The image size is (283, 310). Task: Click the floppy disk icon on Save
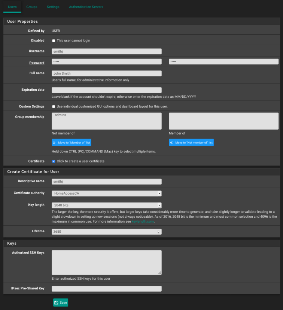tap(56, 303)
